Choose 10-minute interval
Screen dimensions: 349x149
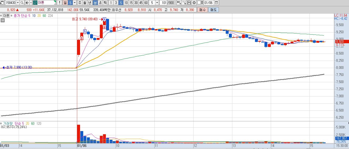tap(126, 3)
